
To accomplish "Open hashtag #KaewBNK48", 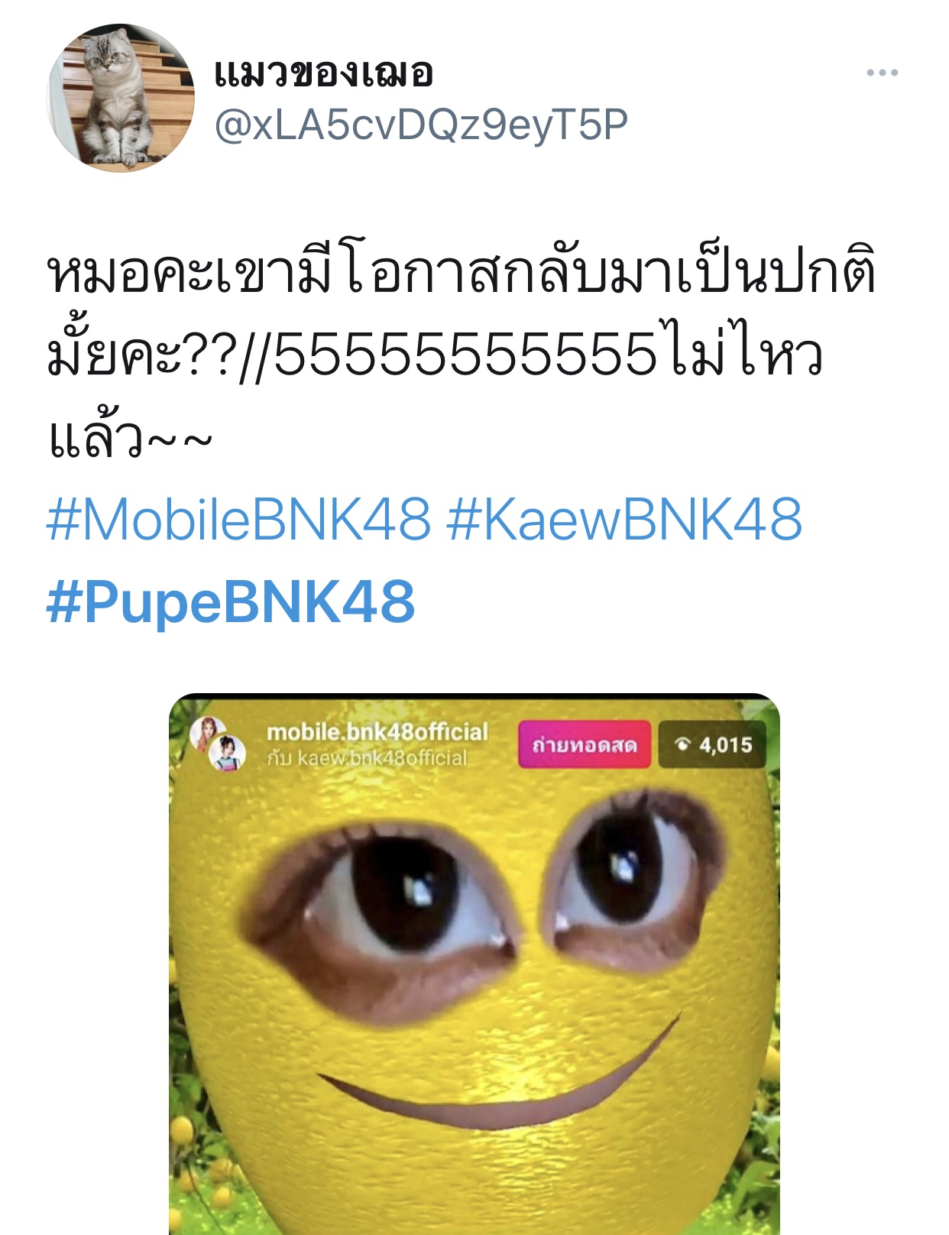I will point(624,520).
